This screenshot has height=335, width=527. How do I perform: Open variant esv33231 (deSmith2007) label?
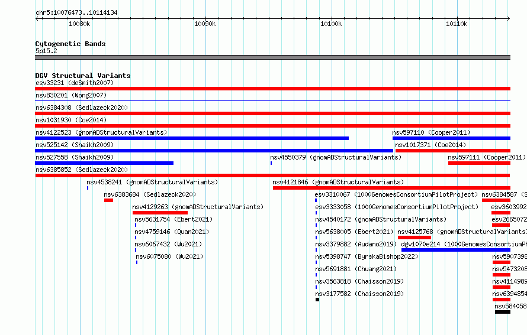(75, 83)
